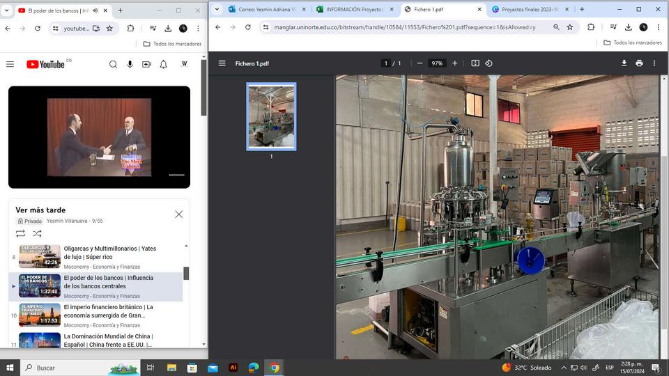Viewport: 669px width, 376px height.
Task: Click the manglar.uninorte.edu.co address bar
Action: (x=404, y=27)
